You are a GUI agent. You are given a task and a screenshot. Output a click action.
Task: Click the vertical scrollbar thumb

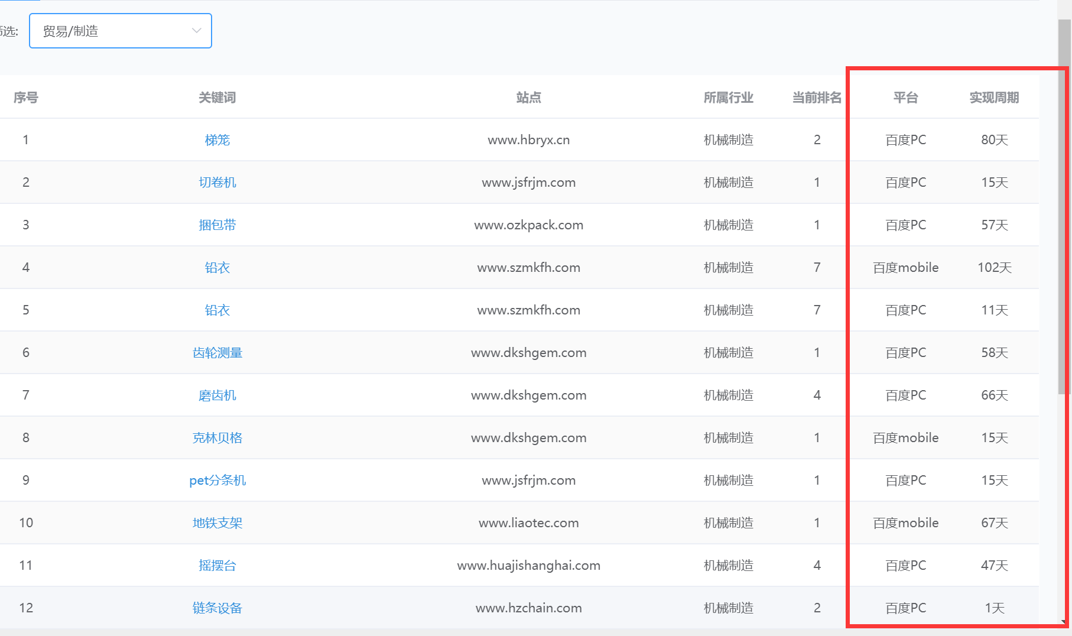tap(1064, 207)
